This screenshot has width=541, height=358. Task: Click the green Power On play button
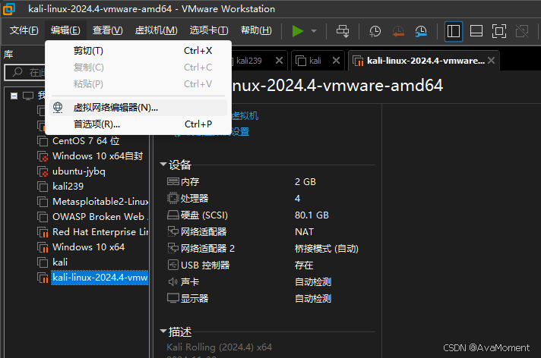coord(297,31)
